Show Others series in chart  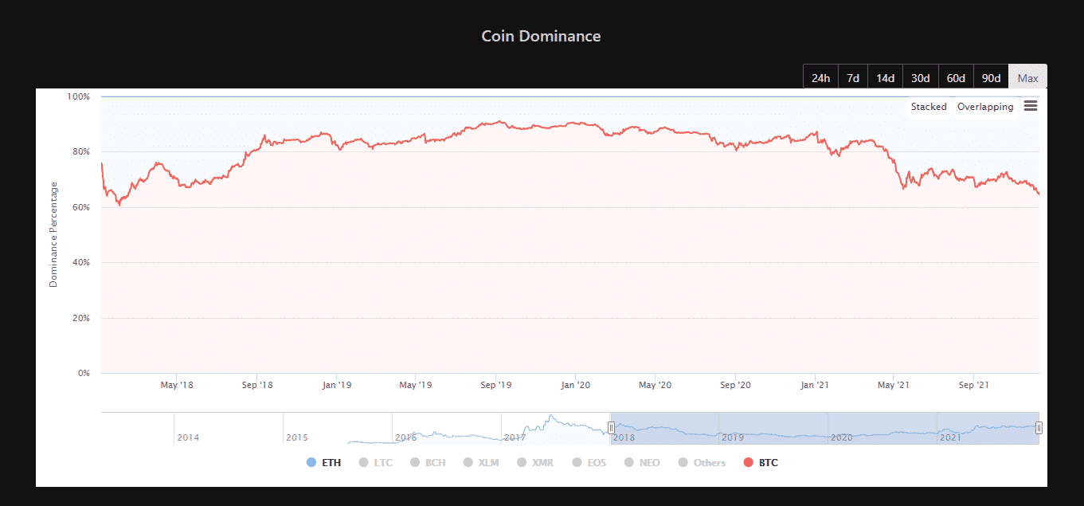click(x=702, y=463)
